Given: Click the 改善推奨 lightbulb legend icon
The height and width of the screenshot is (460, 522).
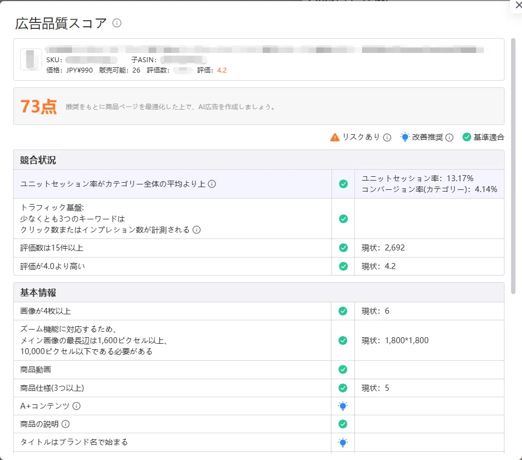Looking at the screenshot, I should (405, 137).
